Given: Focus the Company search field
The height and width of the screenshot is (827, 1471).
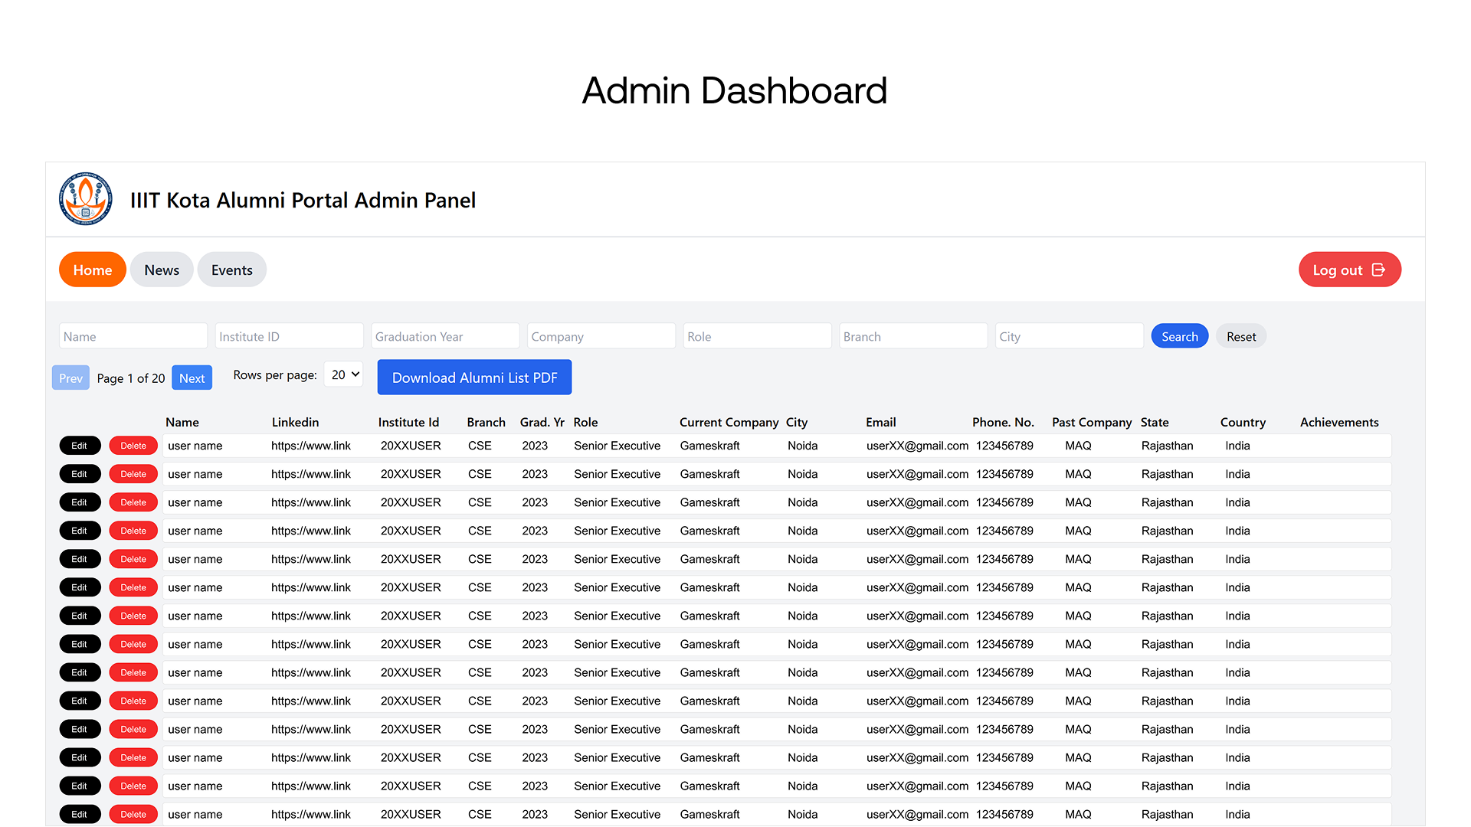Looking at the screenshot, I should point(601,336).
